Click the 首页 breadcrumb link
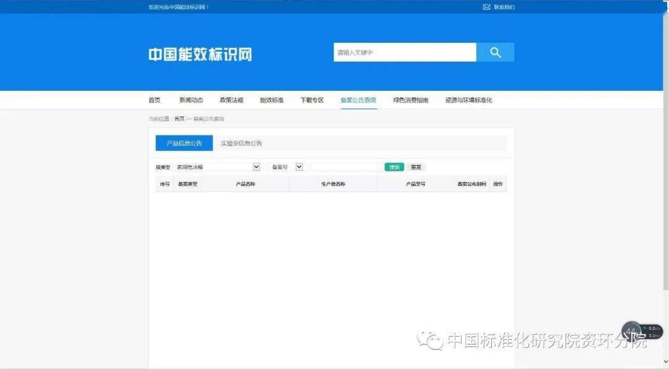Screen dimensions: 669x370 coord(179,119)
